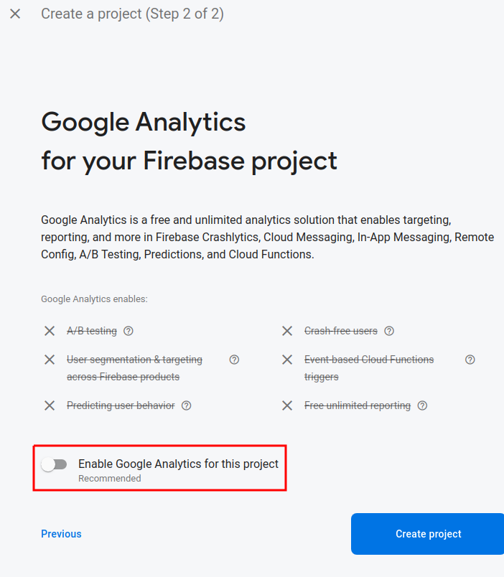The image size is (504, 577).
Task: Click the Crash-free users label text
Action: [x=340, y=331]
